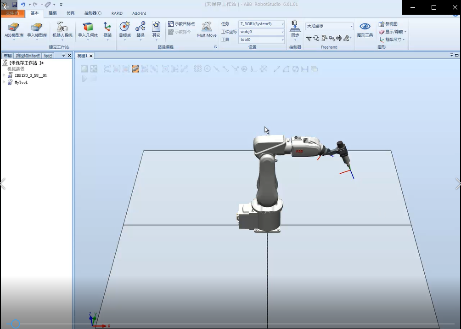Toggle snap object mode
Screen dimensions: 461x329
point(198,69)
